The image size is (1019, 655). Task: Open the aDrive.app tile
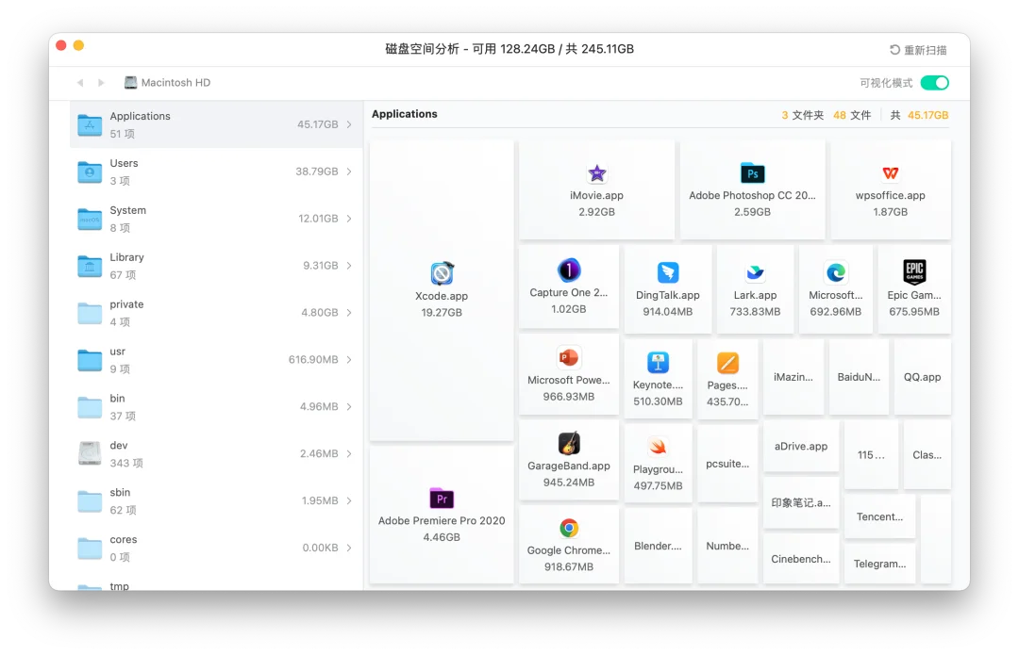(801, 446)
